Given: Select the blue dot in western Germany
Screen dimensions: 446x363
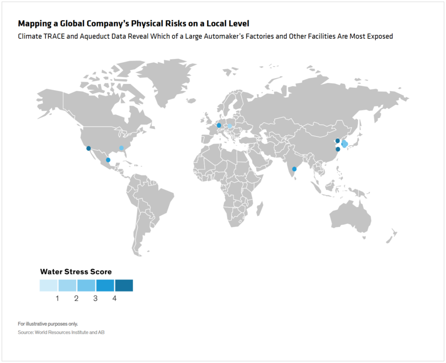Looking at the screenshot, I should [x=219, y=125].
